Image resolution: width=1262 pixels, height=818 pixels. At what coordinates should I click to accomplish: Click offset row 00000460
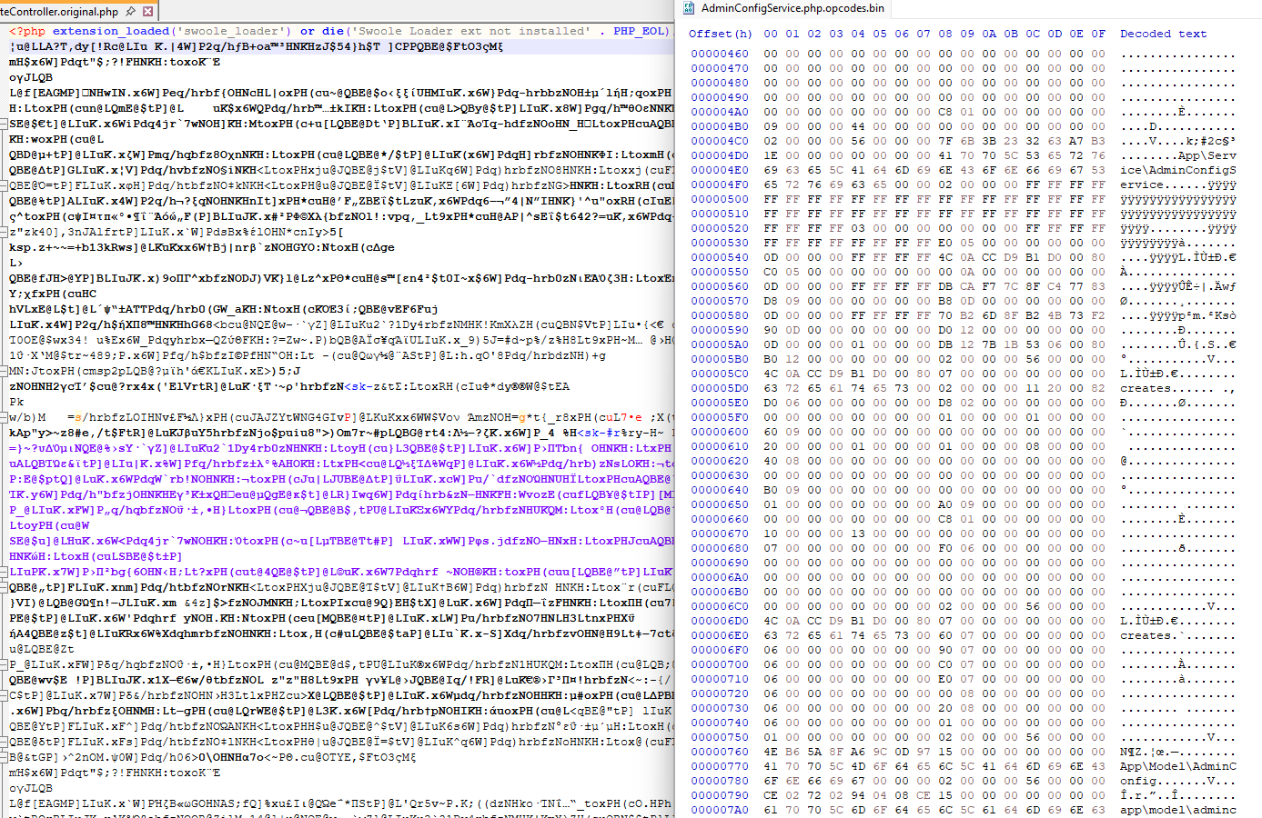tap(720, 54)
